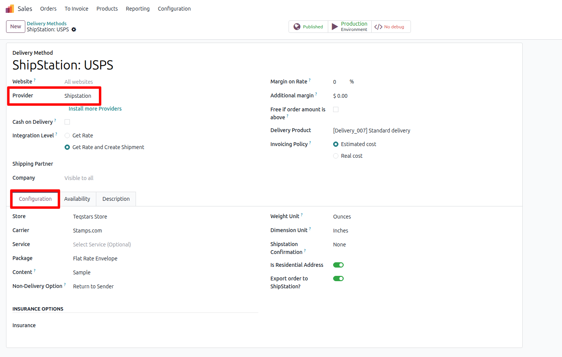Select the Get Rate radio option
Screen dimensions: 562x357
[x=67, y=135]
